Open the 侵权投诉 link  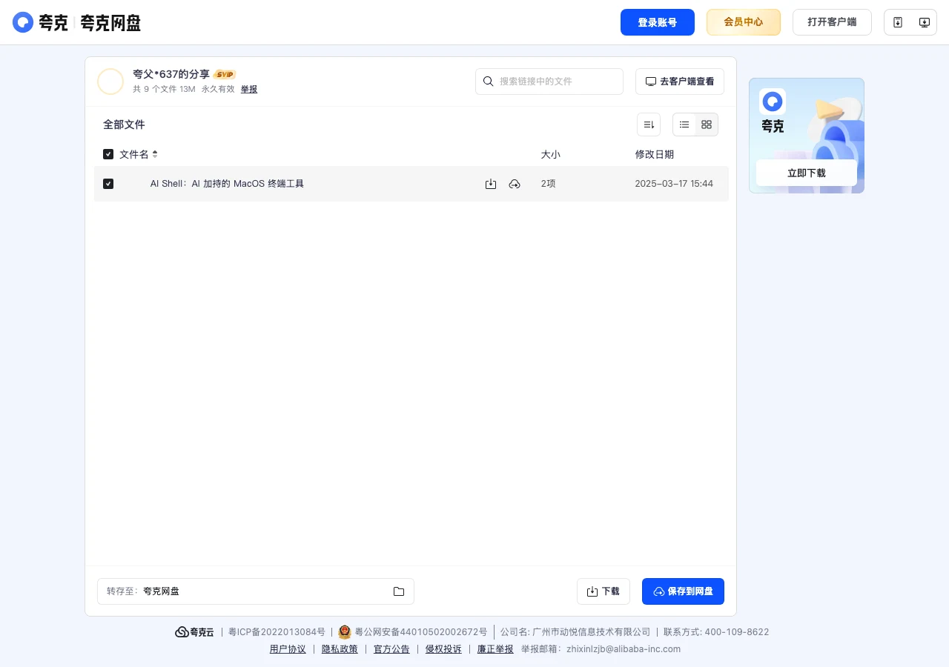pos(443,649)
